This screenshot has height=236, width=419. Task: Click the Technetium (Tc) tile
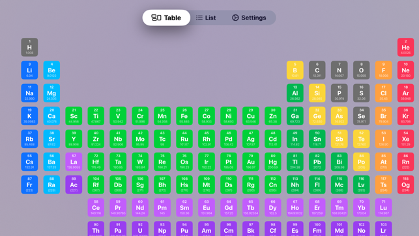click(162, 139)
